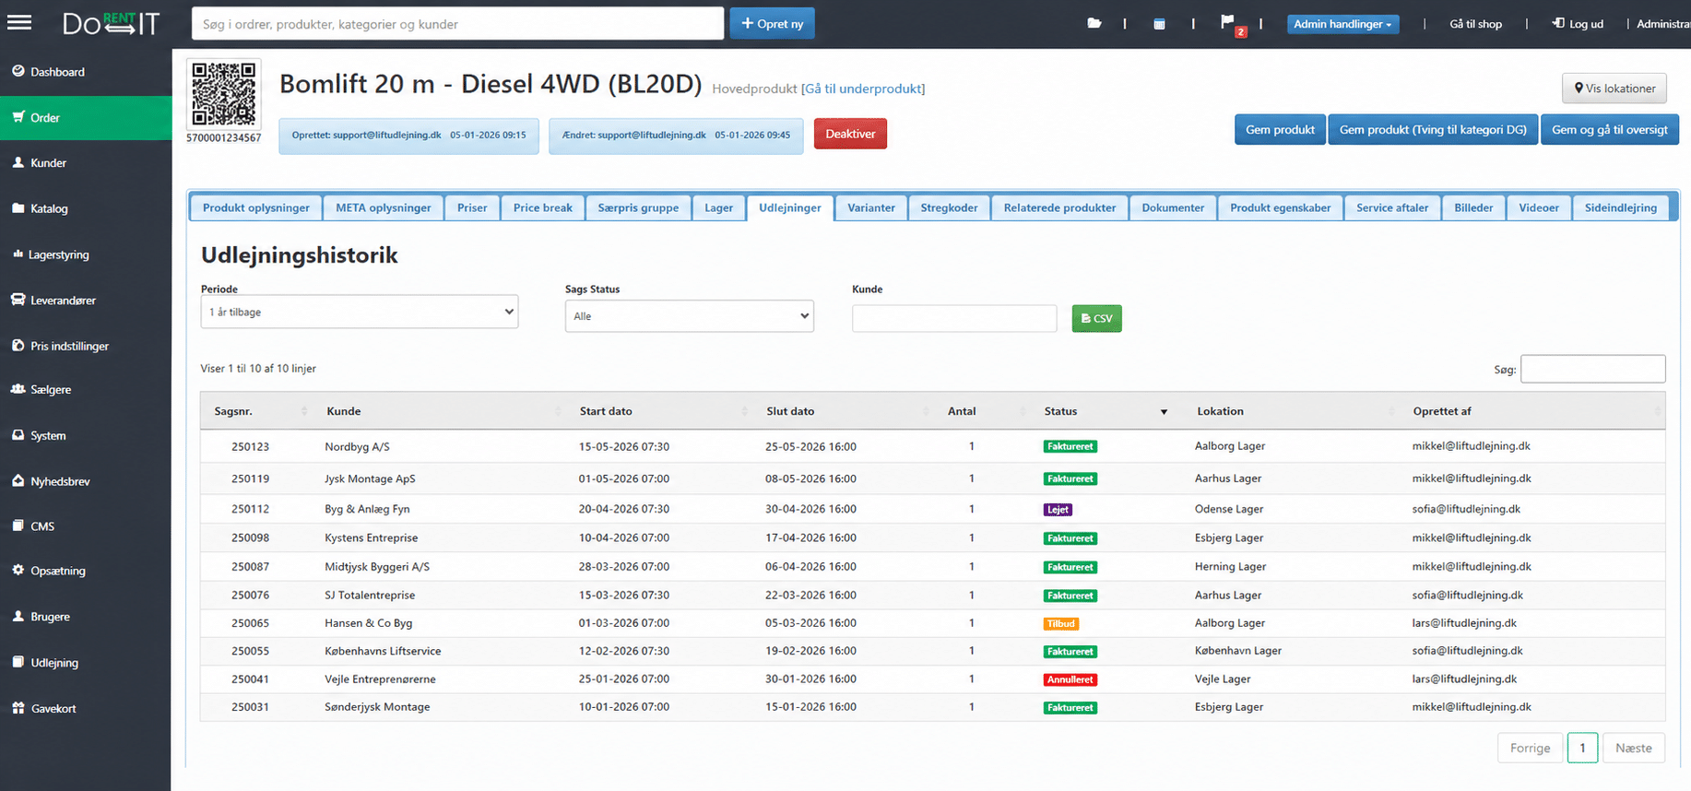Click Gå til shop link
This screenshot has width=1691, height=791.
pyautogui.click(x=1475, y=24)
